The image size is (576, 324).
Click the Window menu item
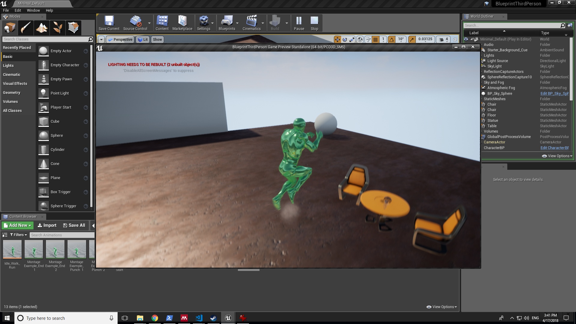[x=33, y=10]
